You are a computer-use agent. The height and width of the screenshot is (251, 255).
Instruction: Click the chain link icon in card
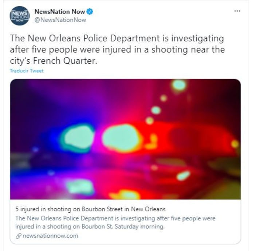(x=19, y=236)
